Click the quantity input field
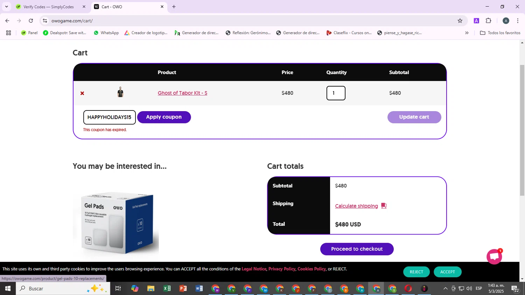Screen dimensions: 525x295 [336, 93]
